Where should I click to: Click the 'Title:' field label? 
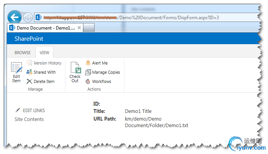coord(99,111)
